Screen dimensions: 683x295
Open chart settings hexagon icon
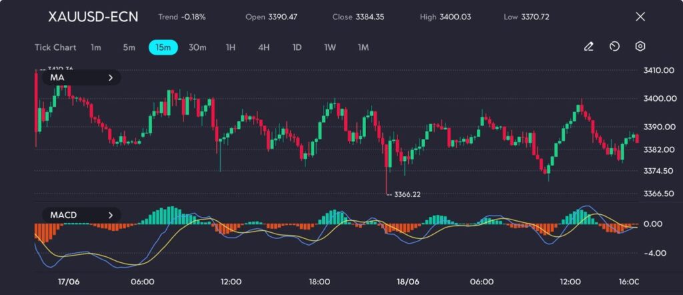640,47
